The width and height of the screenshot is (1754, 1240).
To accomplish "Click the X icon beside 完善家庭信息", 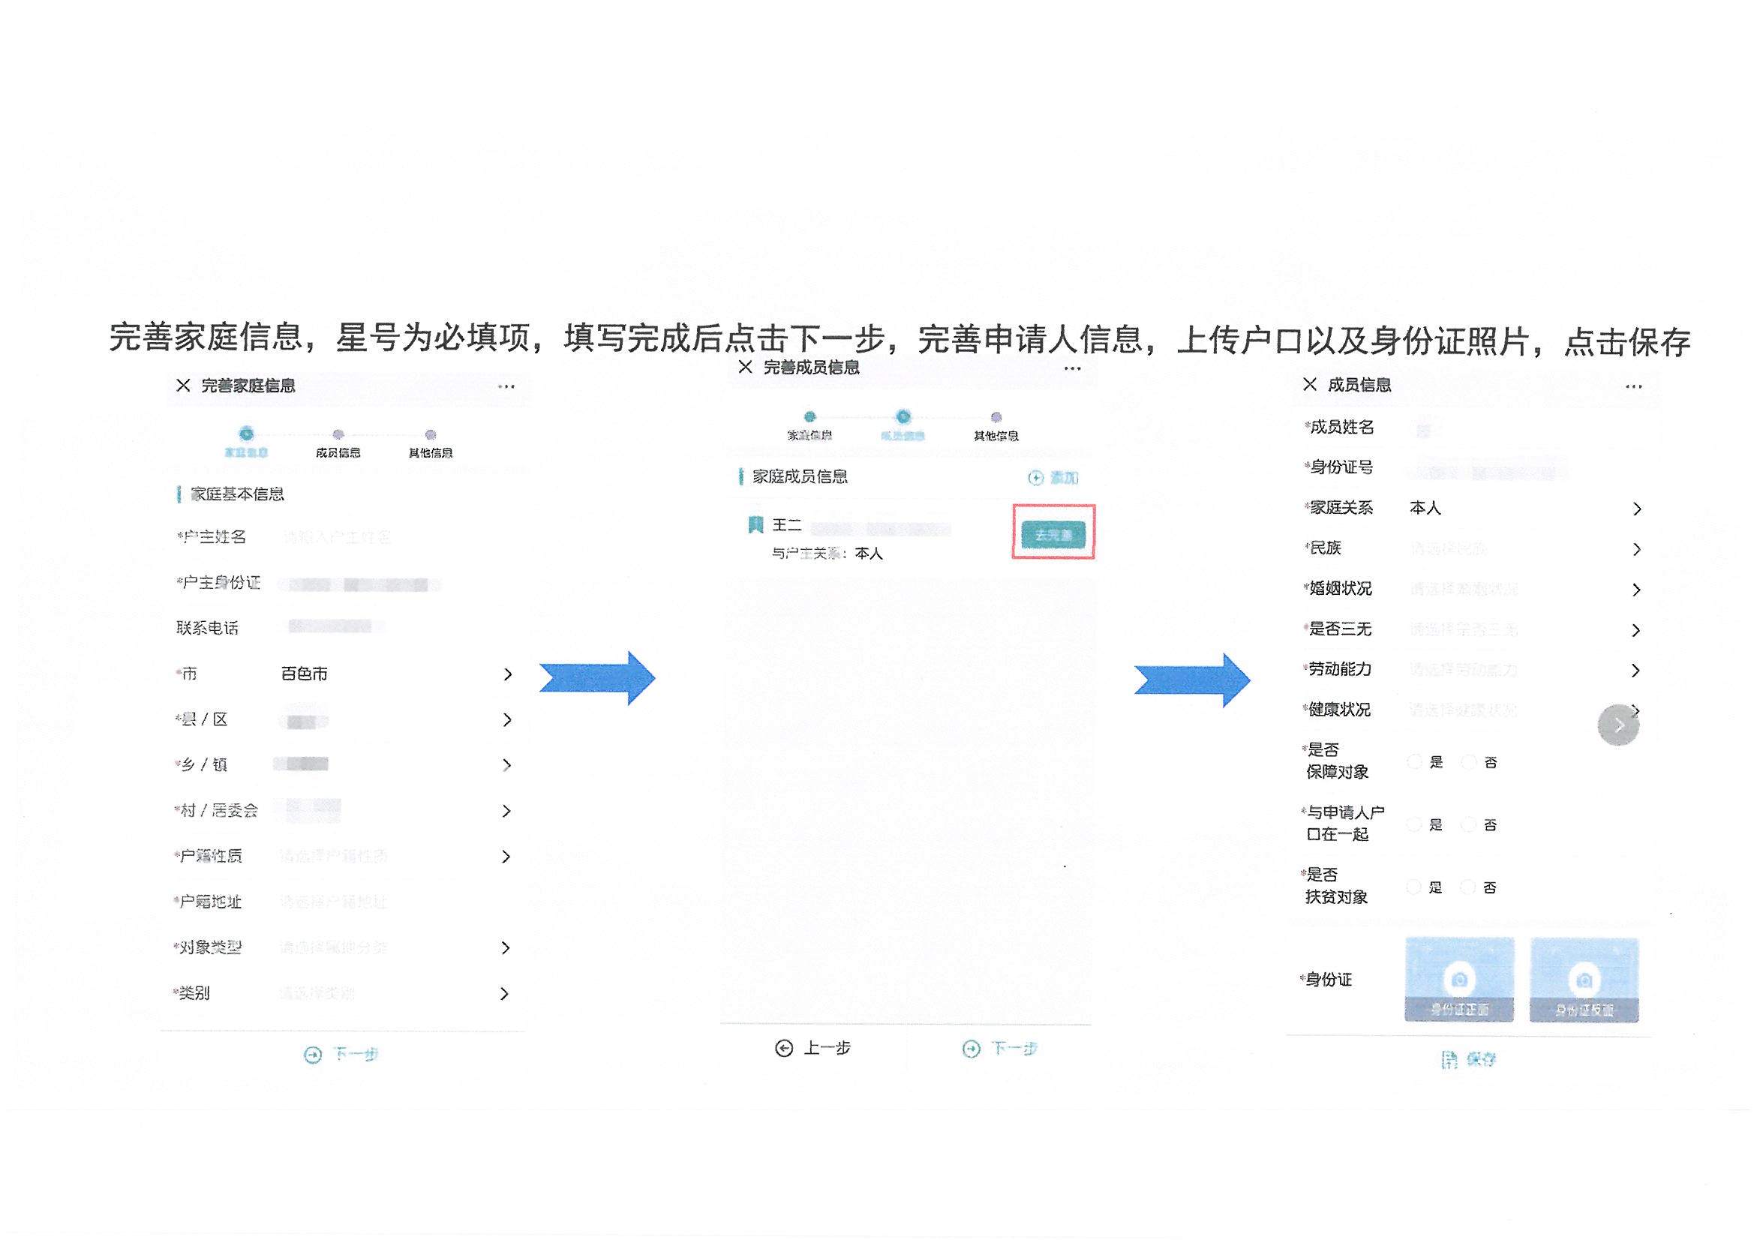I will (x=182, y=386).
